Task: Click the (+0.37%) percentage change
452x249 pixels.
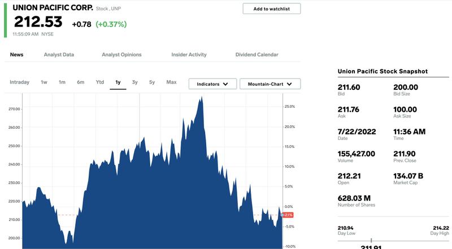Action: click(111, 24)
